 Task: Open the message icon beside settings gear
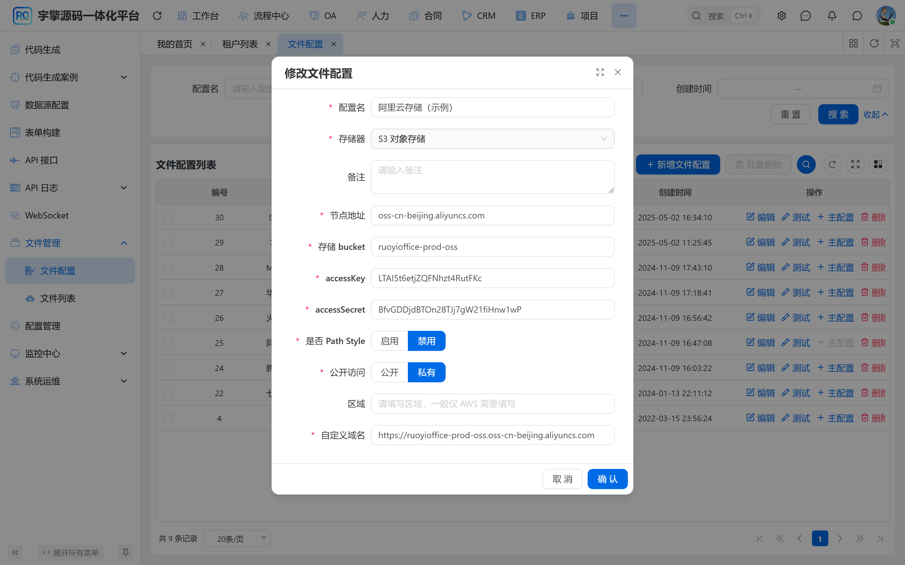[805, 16]
